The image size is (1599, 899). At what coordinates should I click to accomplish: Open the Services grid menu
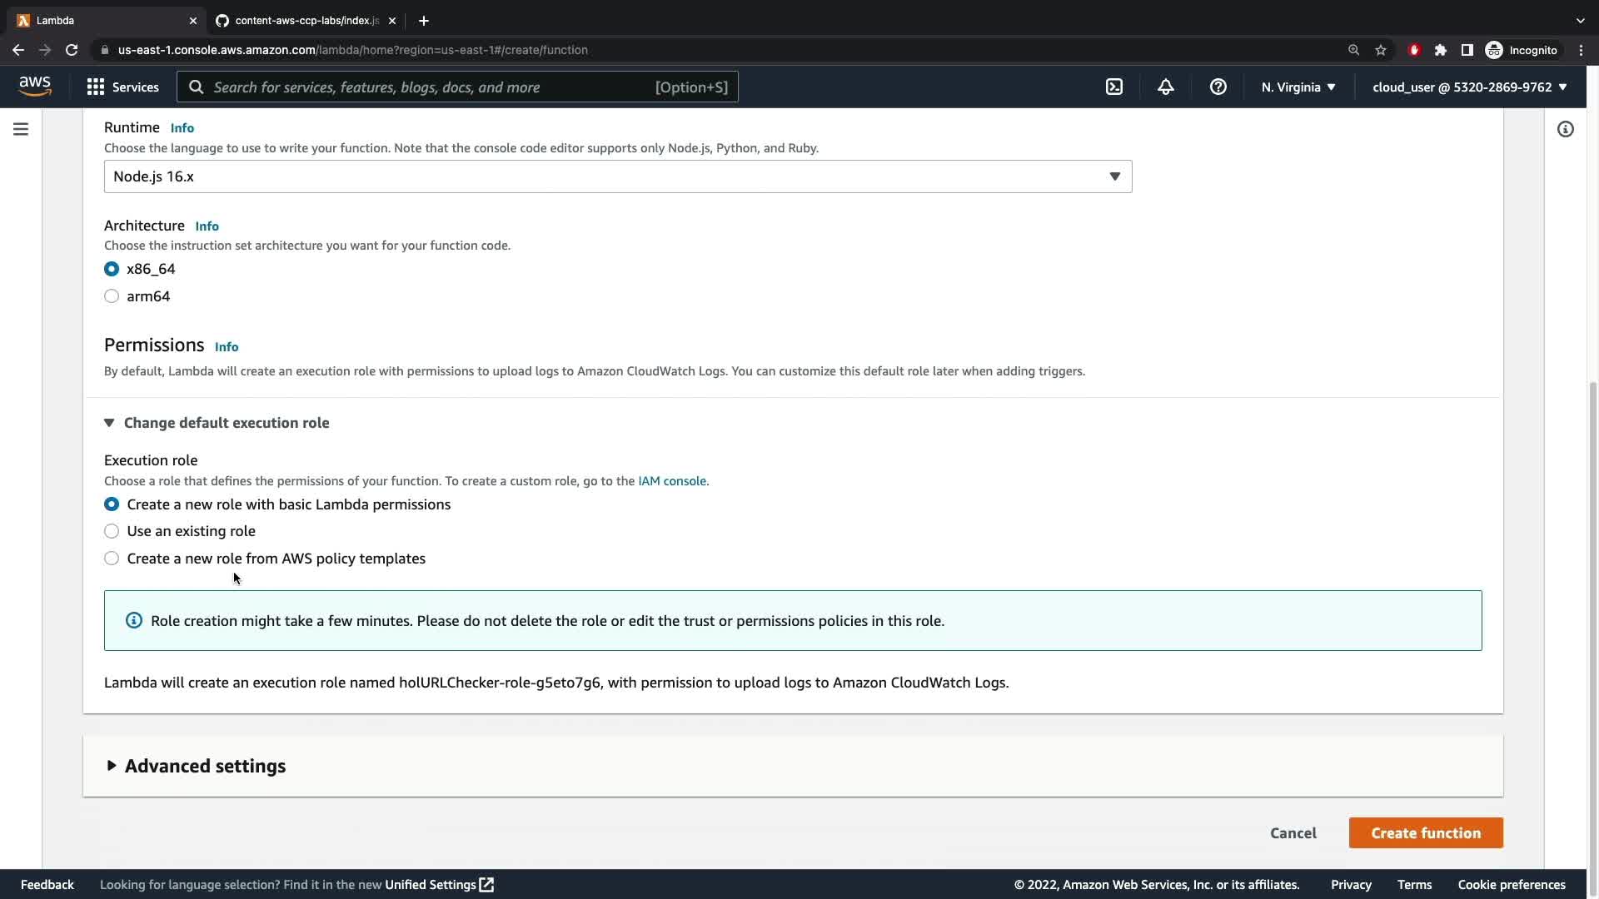point(123,87)
